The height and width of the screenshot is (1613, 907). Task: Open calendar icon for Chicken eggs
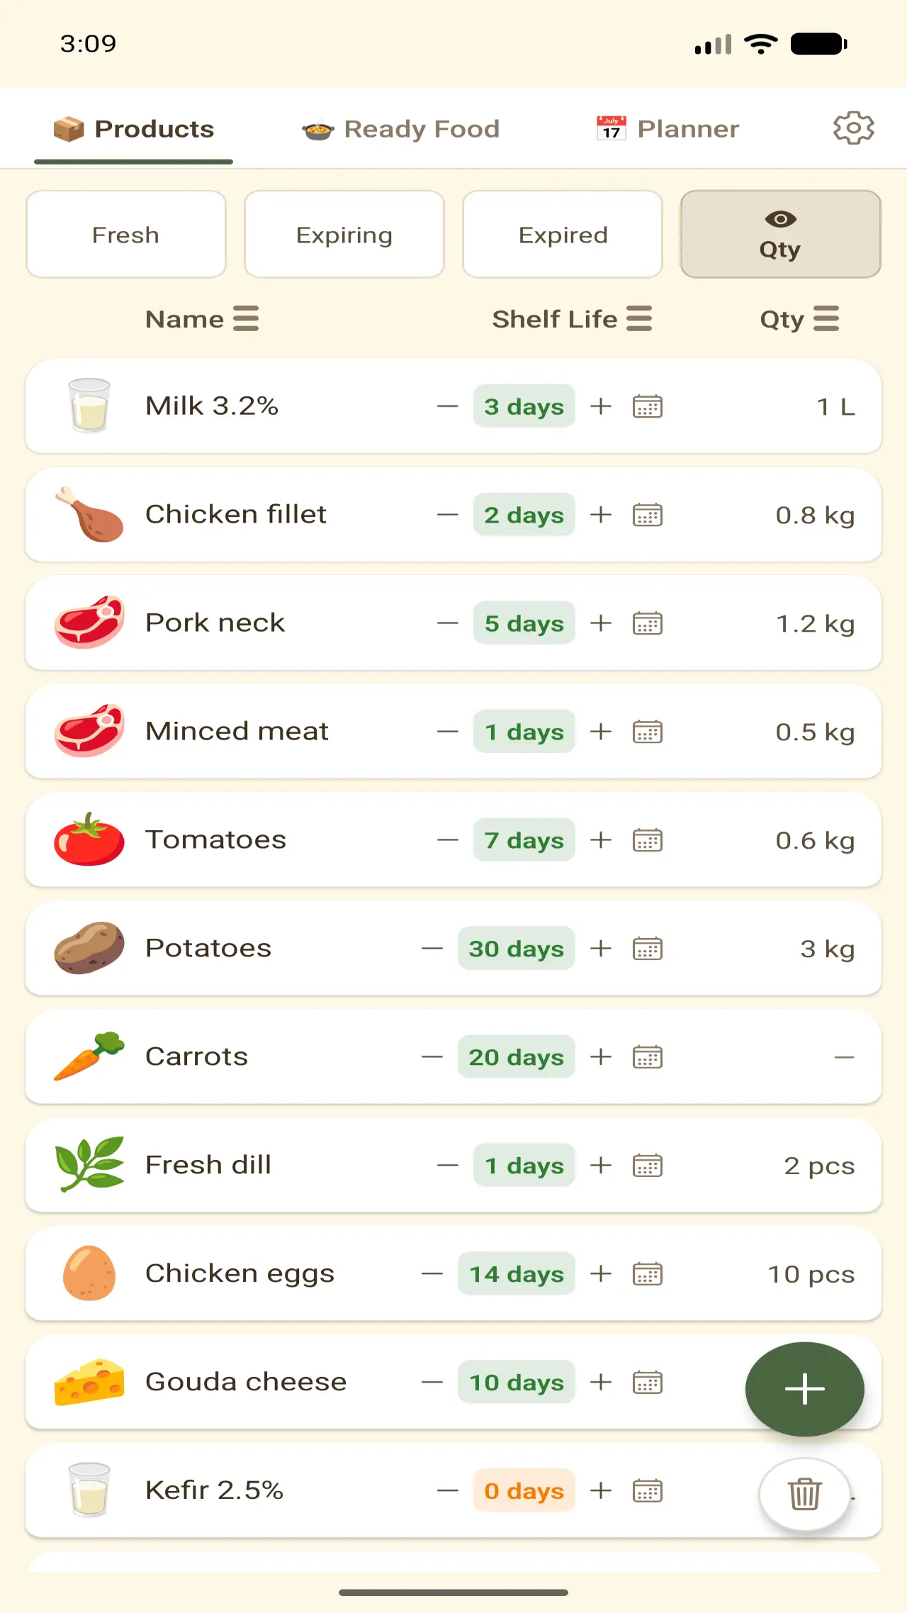648,1274
